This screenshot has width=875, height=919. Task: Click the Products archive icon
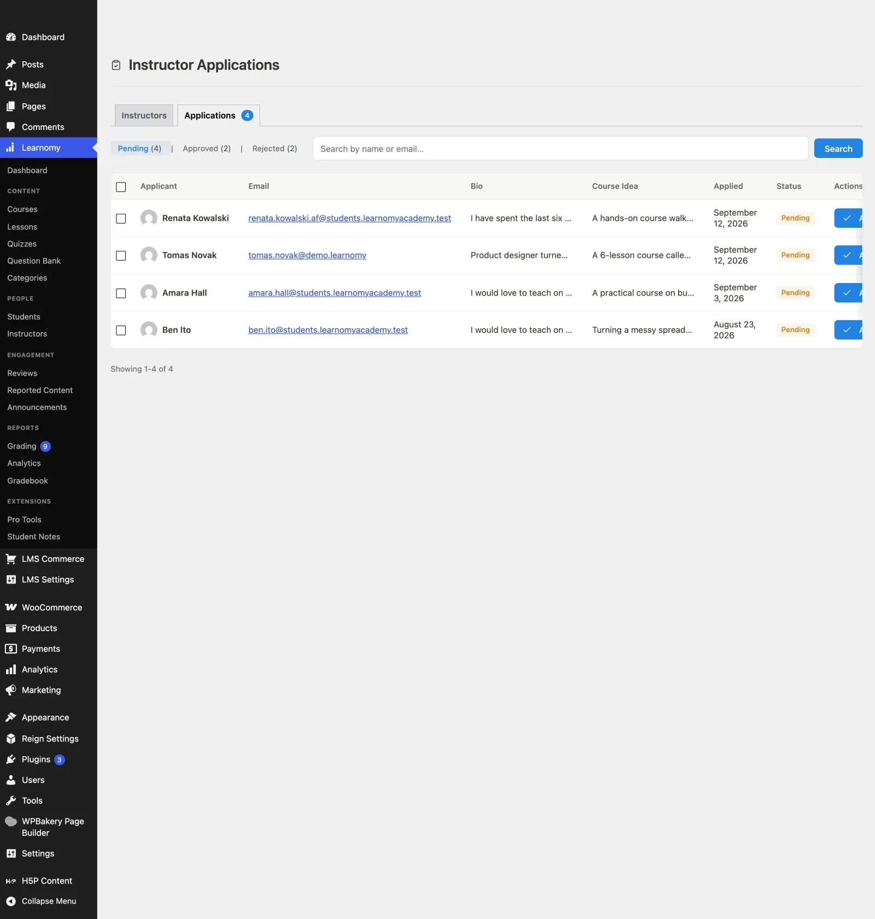tap(11, 628)
